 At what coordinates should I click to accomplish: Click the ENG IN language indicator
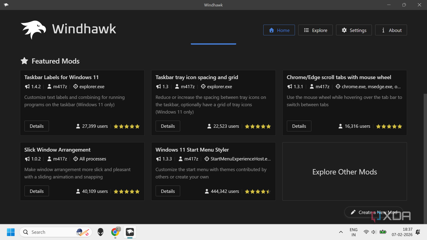coord(354,232)
